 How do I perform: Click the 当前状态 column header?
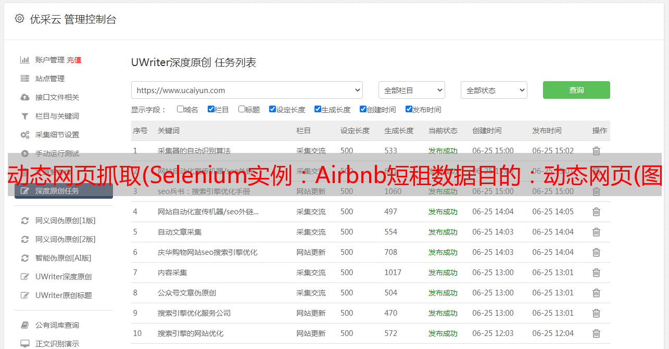443,131
